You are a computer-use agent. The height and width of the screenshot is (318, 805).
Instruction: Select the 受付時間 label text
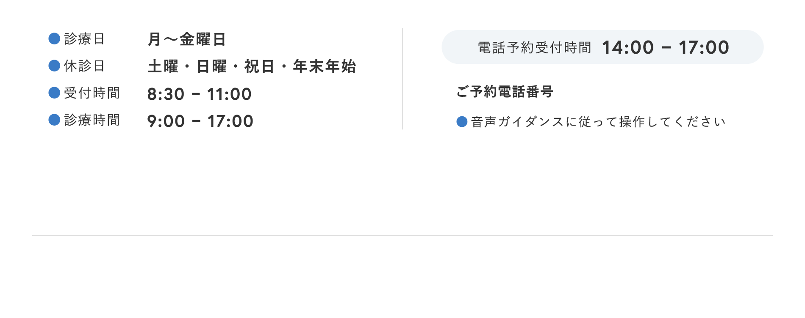point(92,93)
